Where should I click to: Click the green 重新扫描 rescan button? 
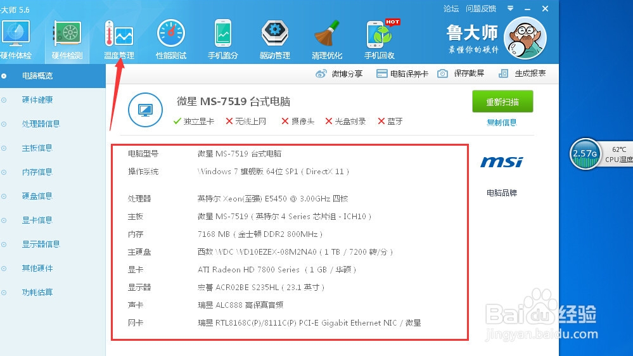coord(502,101)
